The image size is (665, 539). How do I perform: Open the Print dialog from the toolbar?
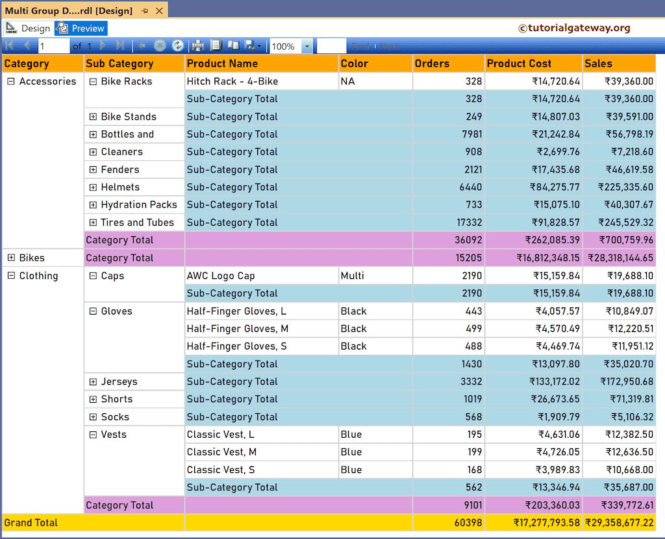198,45
